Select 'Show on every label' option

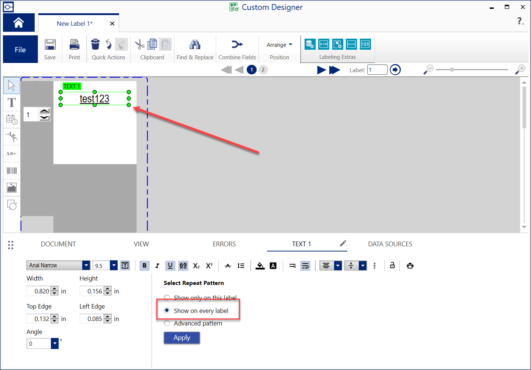(x=167, y=310)
